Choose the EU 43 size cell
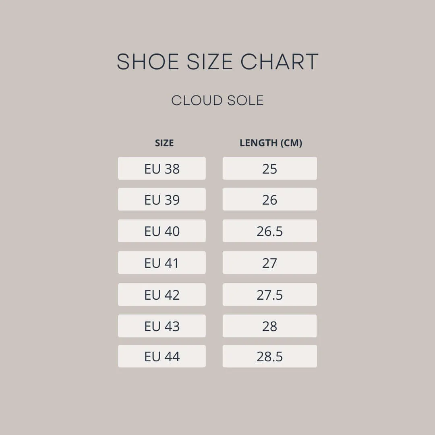Image resolution: width=435 pixels, height=435 pixels. (162, 326)
